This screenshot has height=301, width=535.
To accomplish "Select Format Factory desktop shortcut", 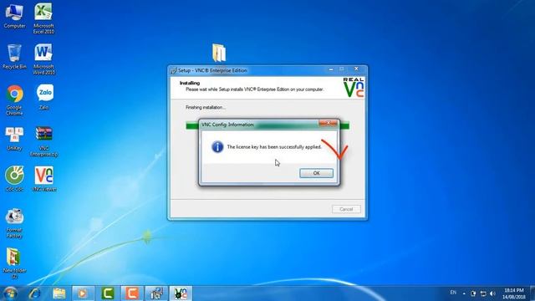I will tap(14, 222).
